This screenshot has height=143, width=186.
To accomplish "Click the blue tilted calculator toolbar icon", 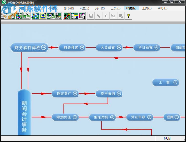I will click(35, 16).
